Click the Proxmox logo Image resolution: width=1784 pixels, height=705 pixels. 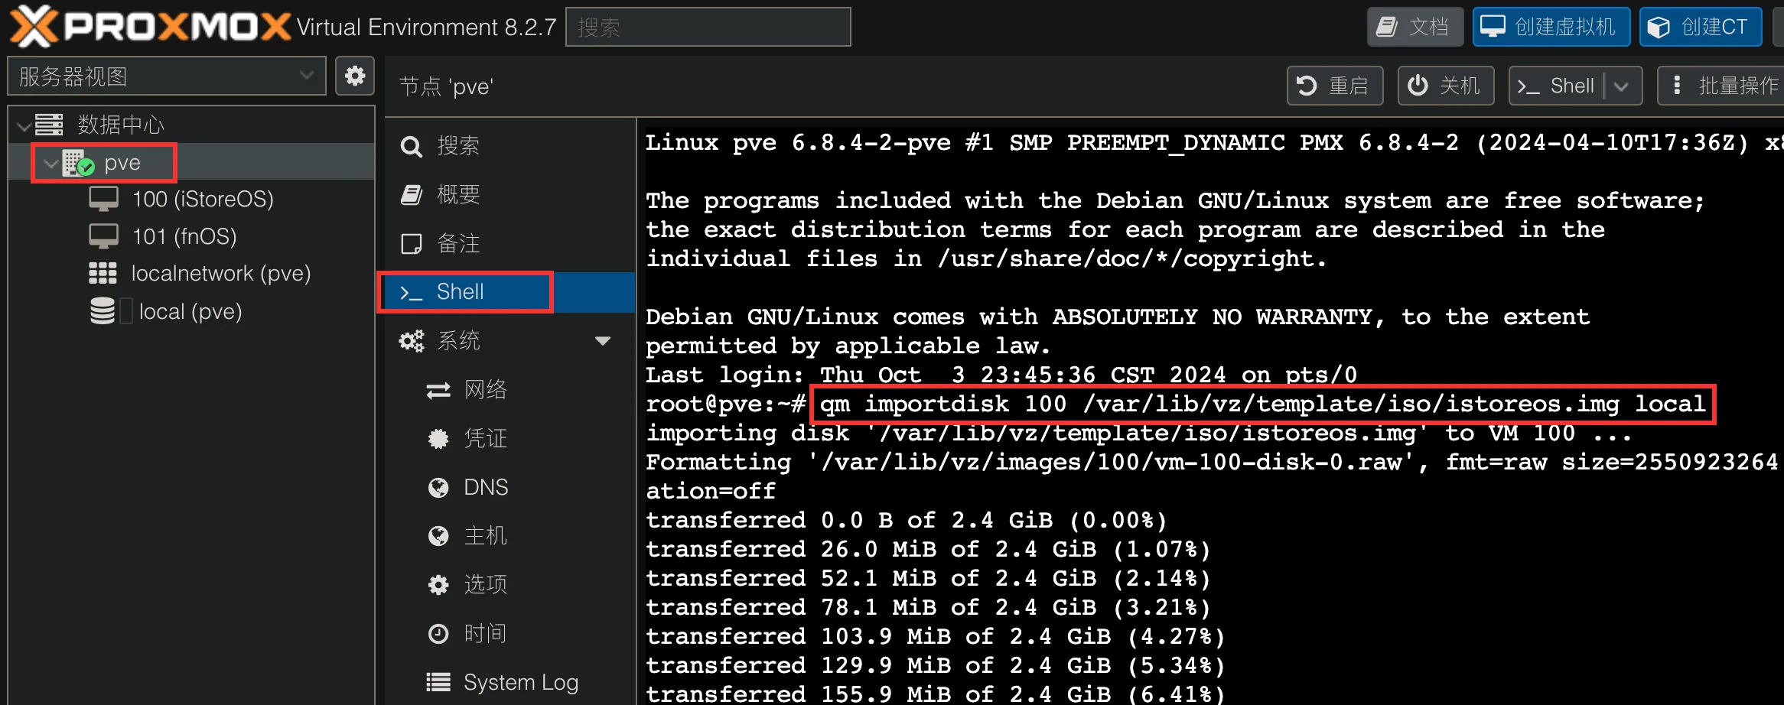pos(150,27)
